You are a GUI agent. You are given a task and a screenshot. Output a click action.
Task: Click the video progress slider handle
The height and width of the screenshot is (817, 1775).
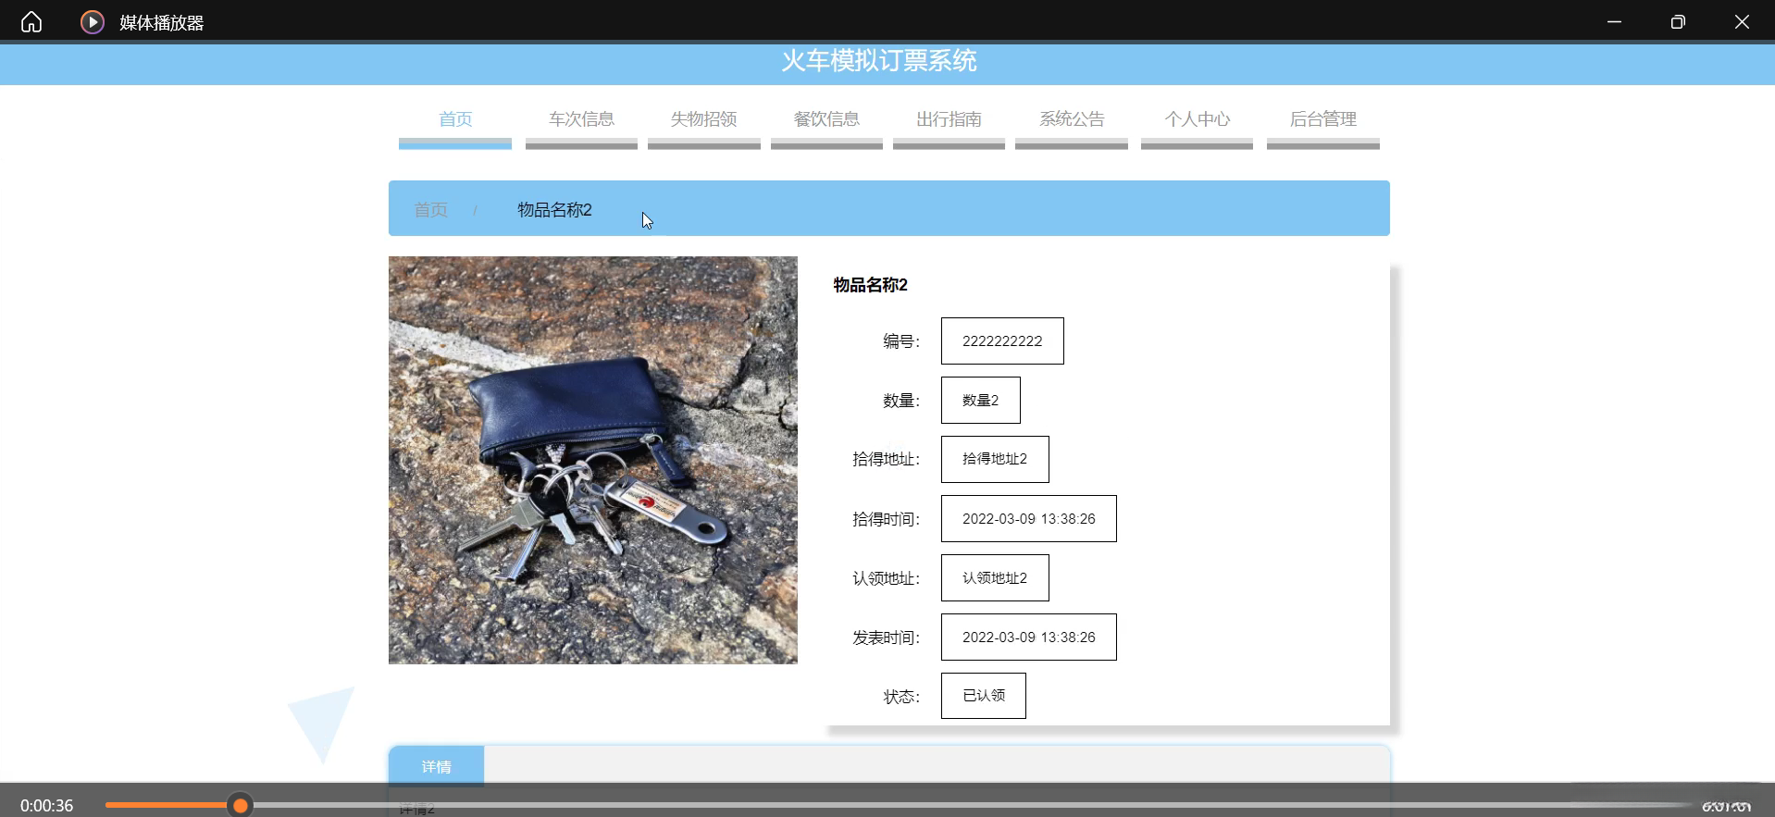(x=241, y=805)
